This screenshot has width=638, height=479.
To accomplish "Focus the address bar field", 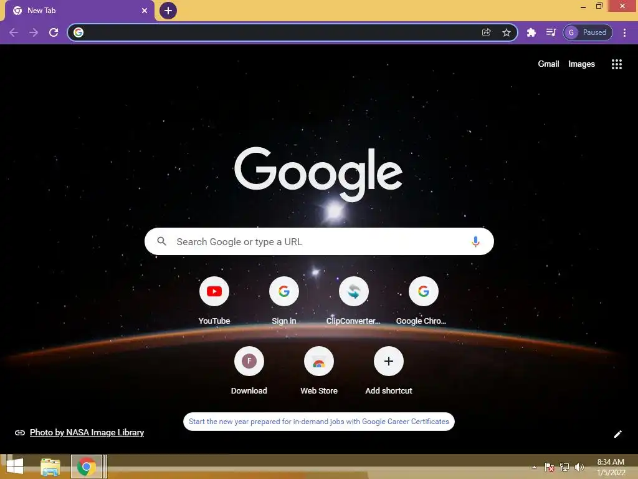I will pos(293,32).
